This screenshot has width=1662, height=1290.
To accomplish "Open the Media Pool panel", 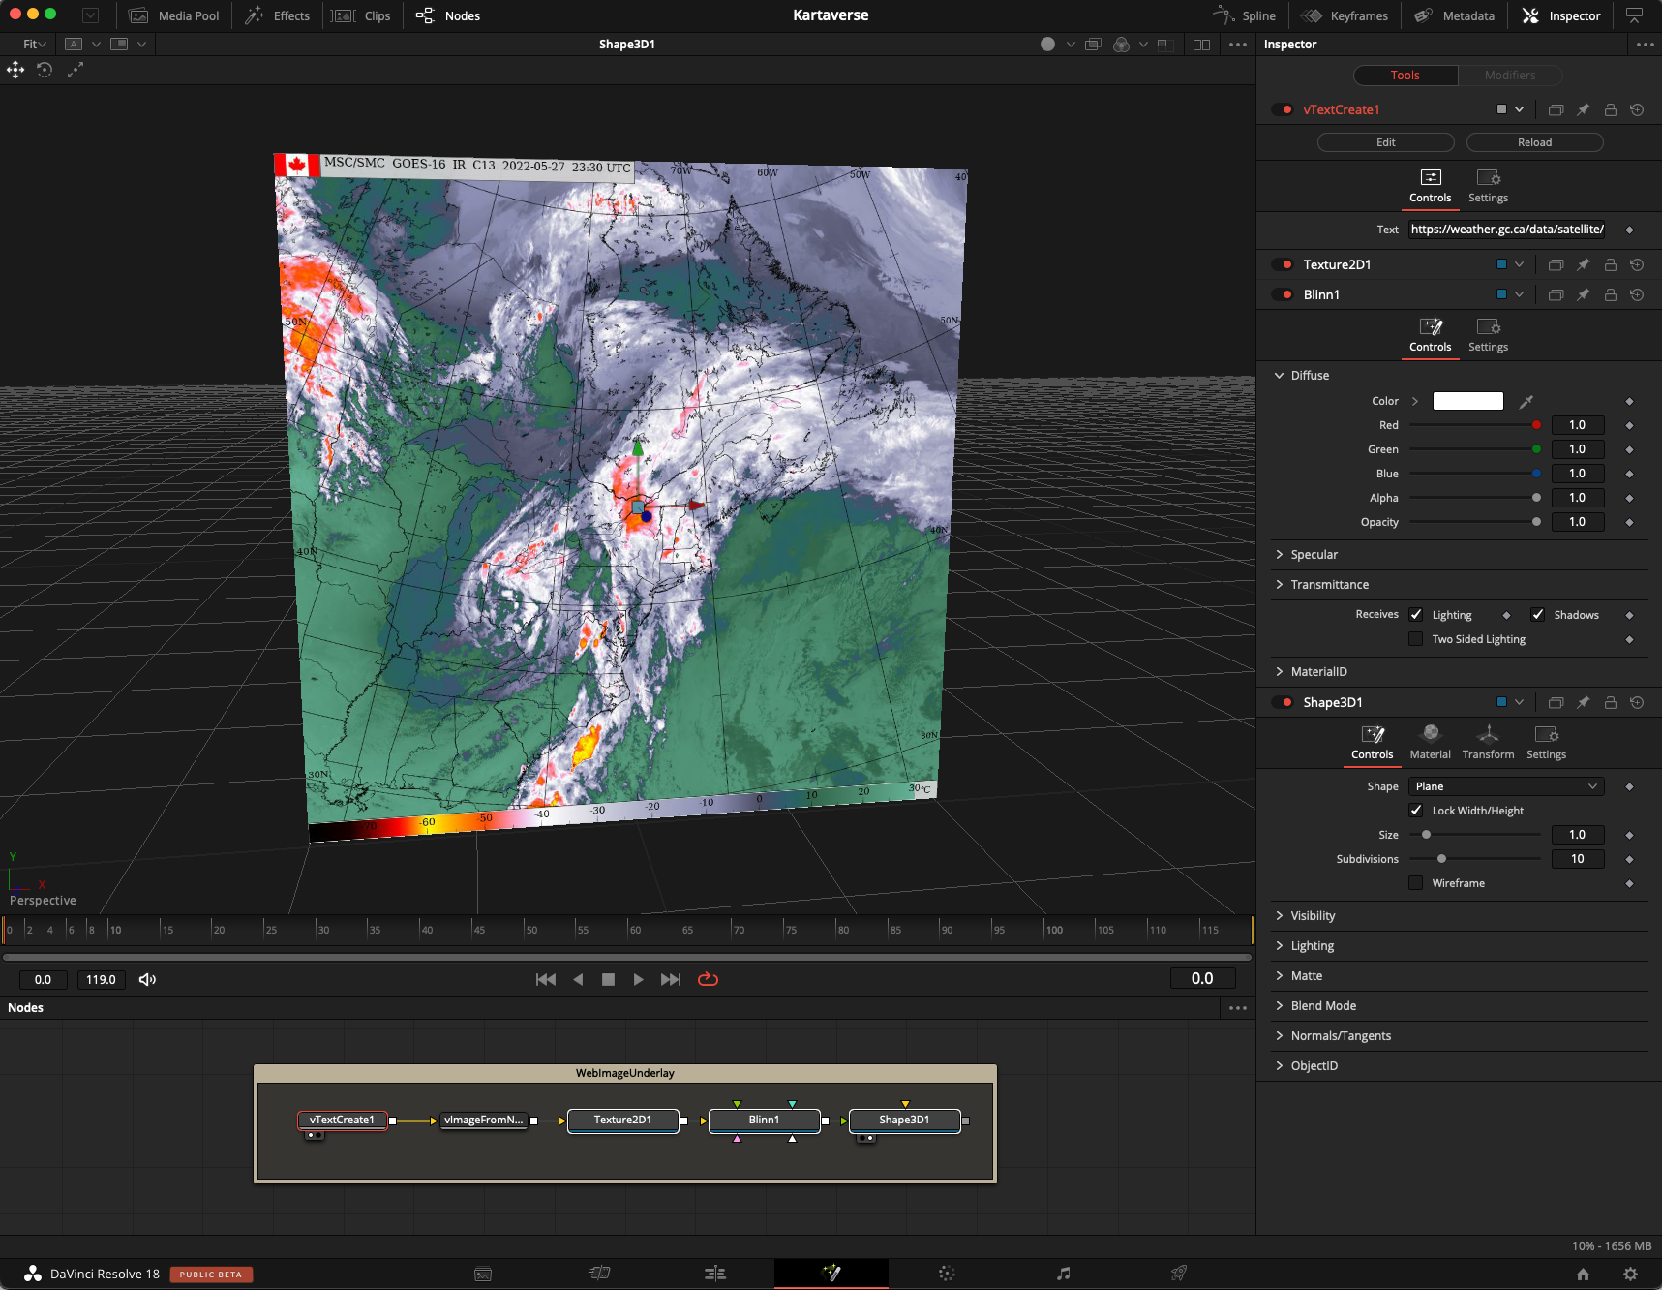I will pyautogui.click(x=174, y=15).
